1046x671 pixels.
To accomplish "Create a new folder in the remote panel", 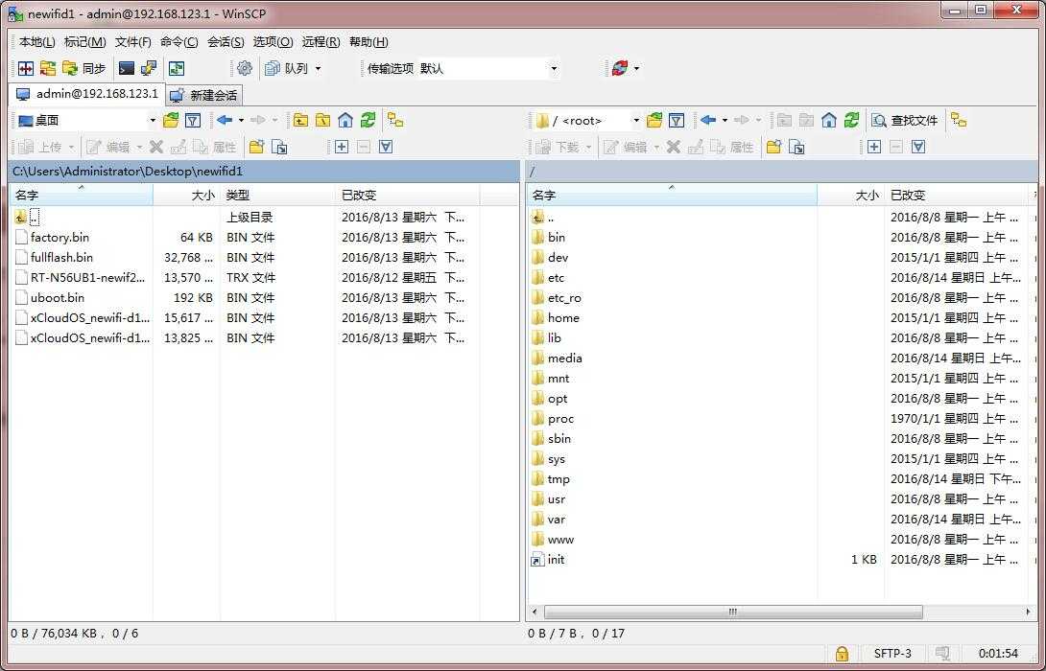I will click(x=773, y=147).
